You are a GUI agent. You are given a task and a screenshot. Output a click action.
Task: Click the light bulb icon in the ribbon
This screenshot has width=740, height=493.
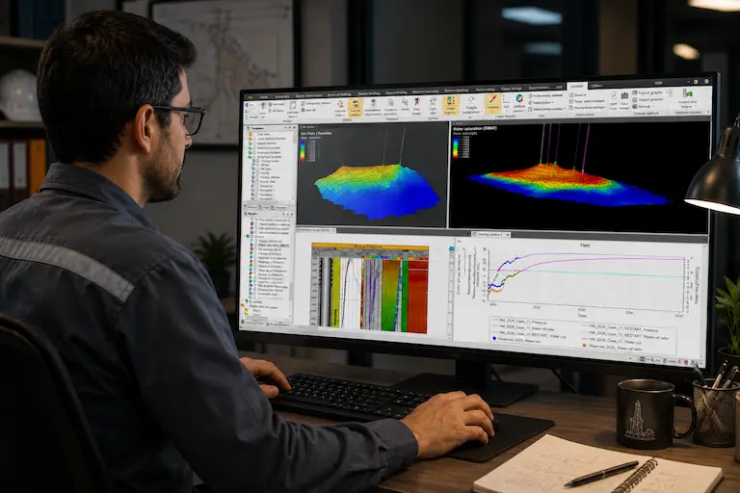coord(433,102)
